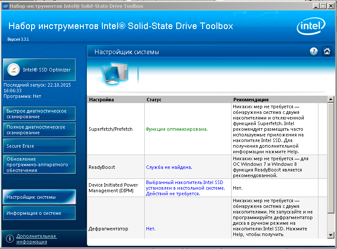Open Информация о системе
Screen dimensions: 337x249
tap(39, 213)
